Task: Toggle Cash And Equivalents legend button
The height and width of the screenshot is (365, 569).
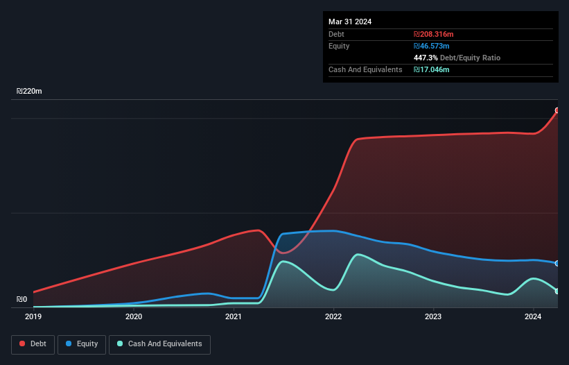Action: (159, 344)
